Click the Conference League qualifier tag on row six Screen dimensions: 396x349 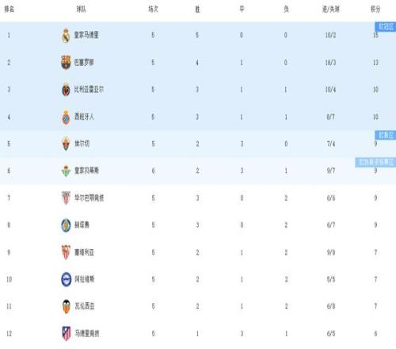click(x=375, y=162)
